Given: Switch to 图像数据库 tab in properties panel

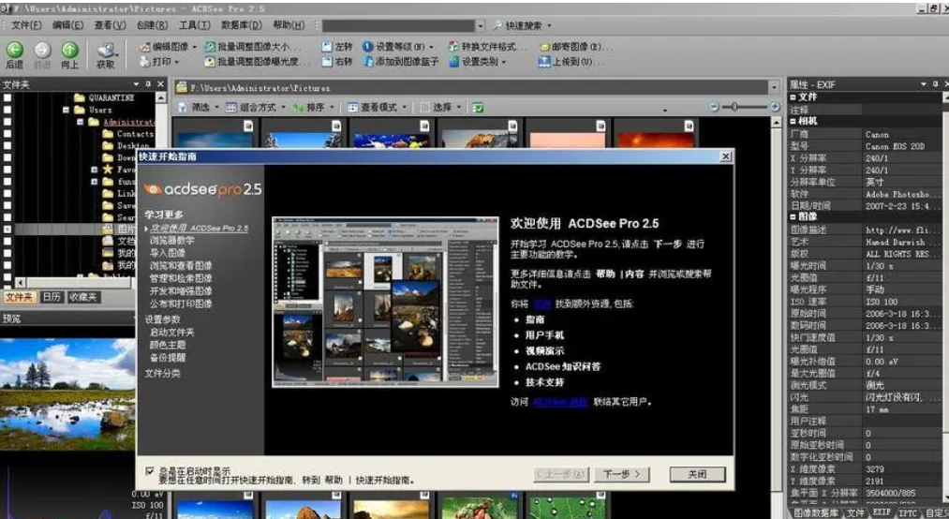Looking at the screenshot, I should (816, 513).
